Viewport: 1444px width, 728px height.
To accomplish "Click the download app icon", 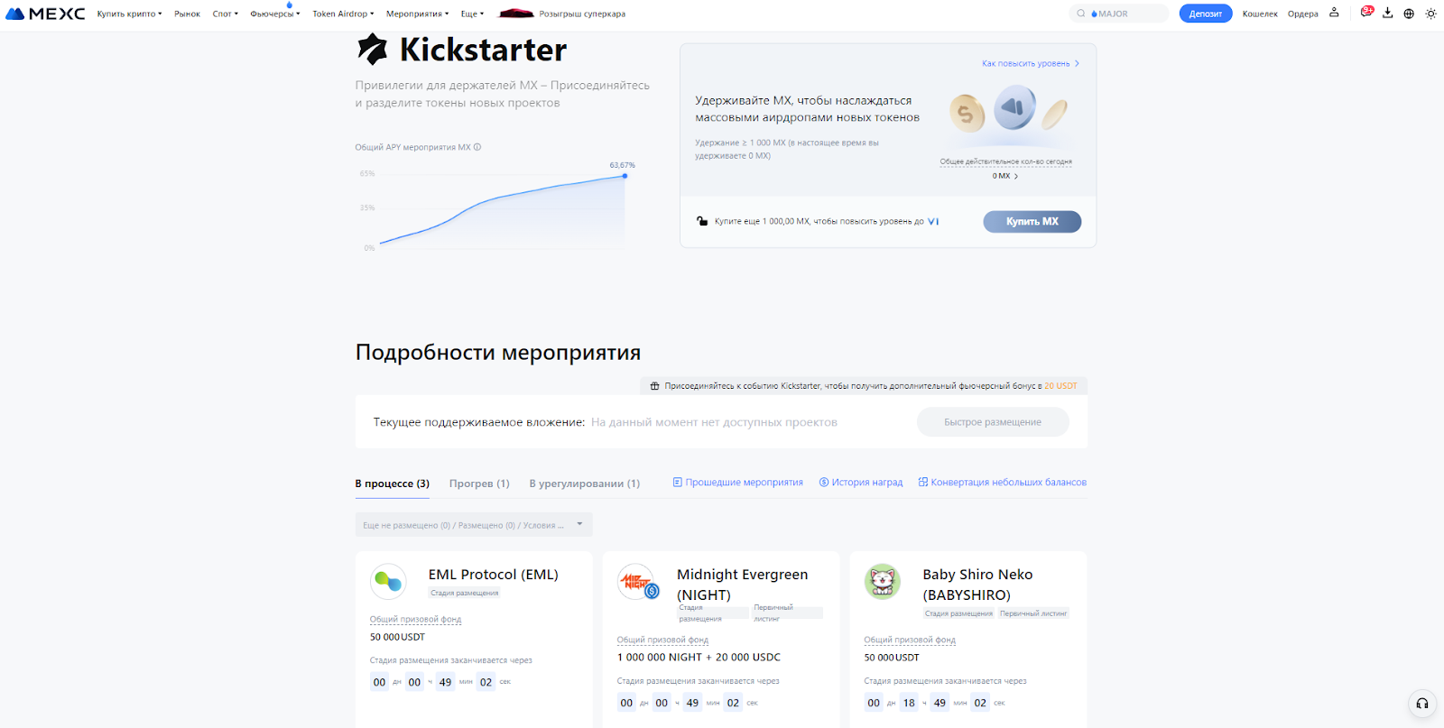I will pyautogui.click(x=1388, y=13).
